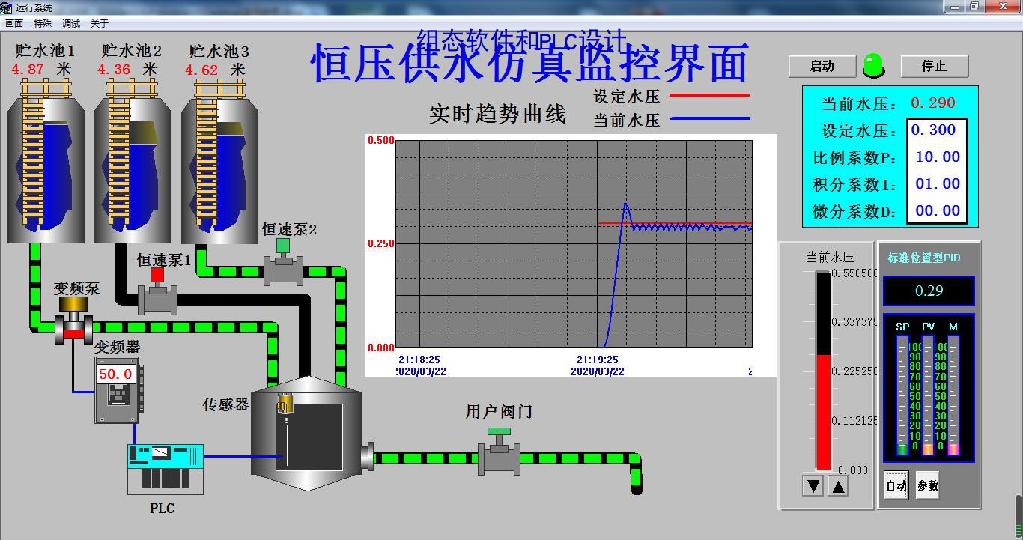Click the green 恒速泵2 pump icon
The width and height of the screenshot is (1023, 540).
[x=283, y=272]
